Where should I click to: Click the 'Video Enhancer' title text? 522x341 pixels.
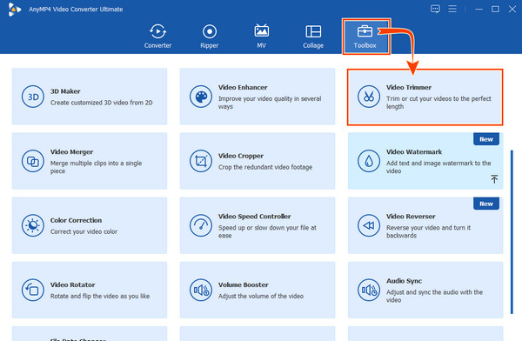243,87
